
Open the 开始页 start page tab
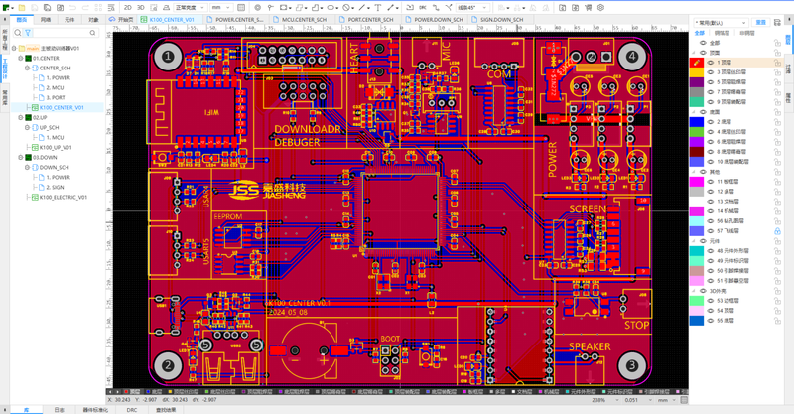click(121, 19)
